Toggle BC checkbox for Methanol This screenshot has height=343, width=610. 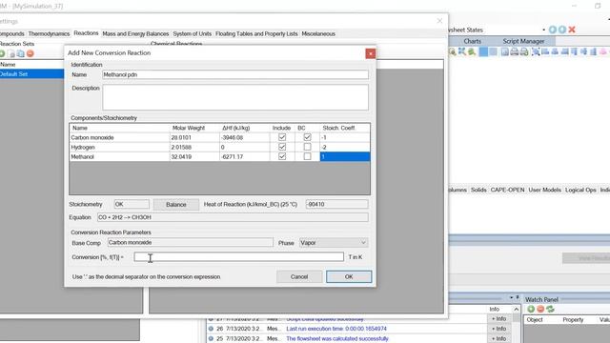pyautogui.click(x=307, y=156)
